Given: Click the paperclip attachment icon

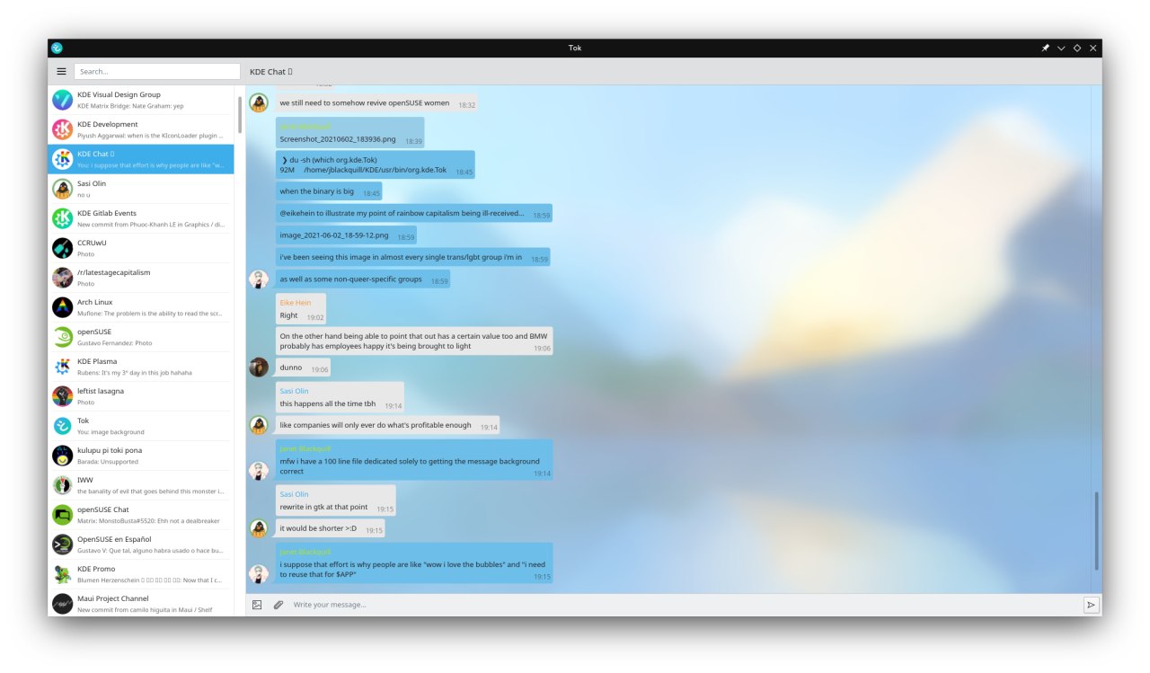Looking at the screenshot, I should pyautogui.click(x=279, y=605).
